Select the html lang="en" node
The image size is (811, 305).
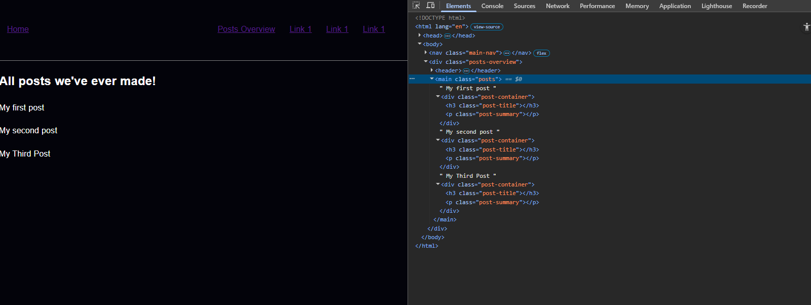441,27
